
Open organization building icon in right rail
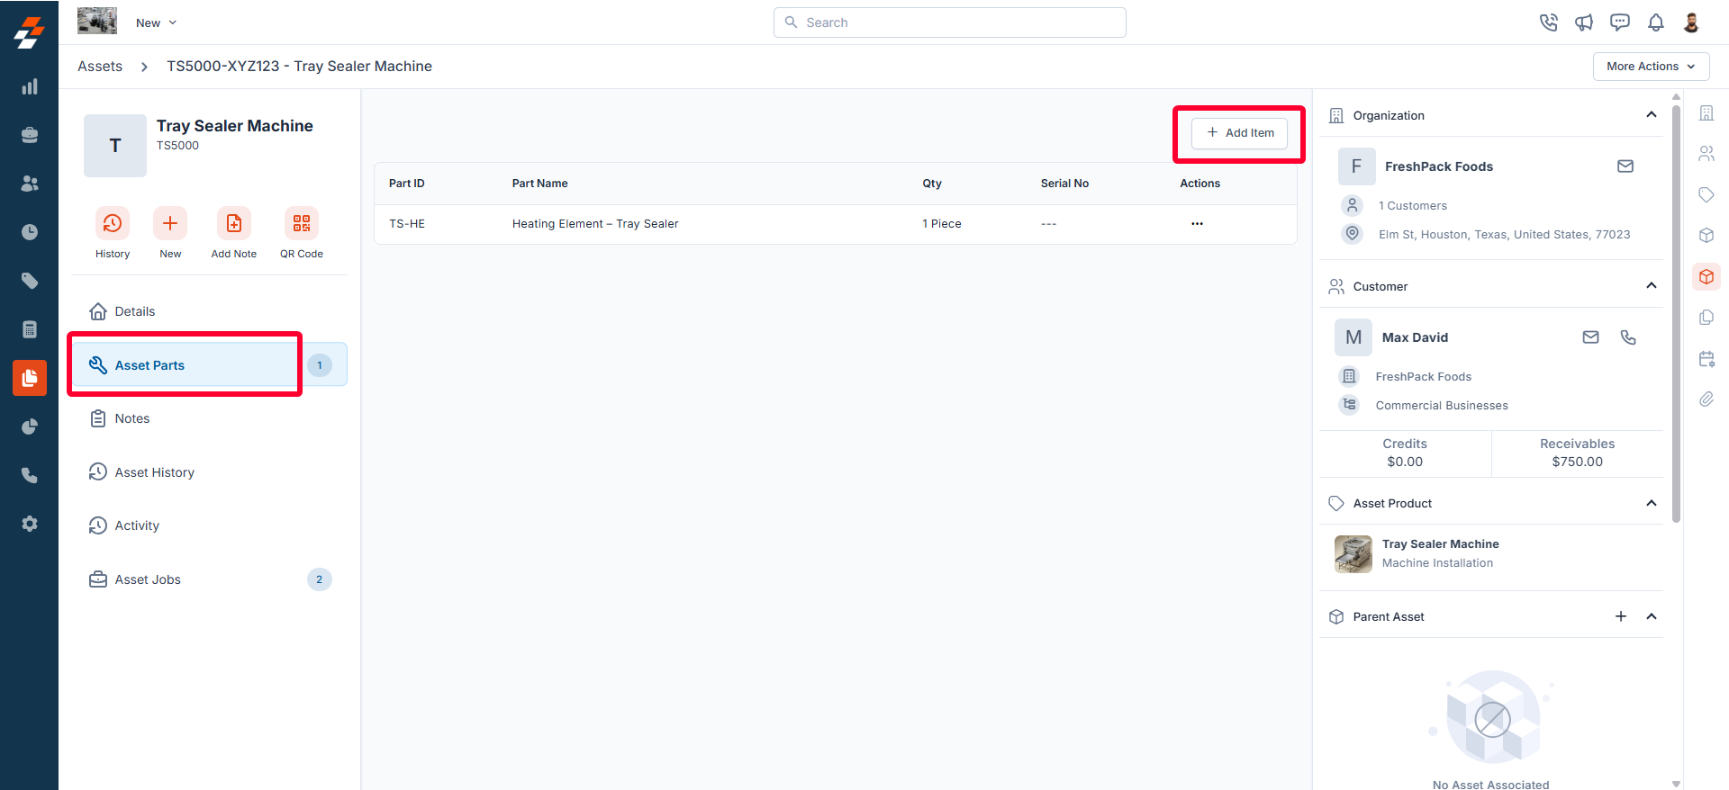coord(1706,113)
